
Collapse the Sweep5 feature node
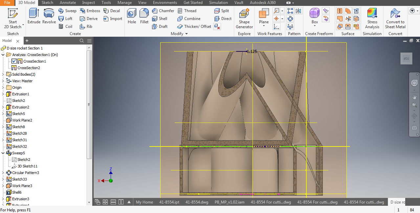coord(3,153)
